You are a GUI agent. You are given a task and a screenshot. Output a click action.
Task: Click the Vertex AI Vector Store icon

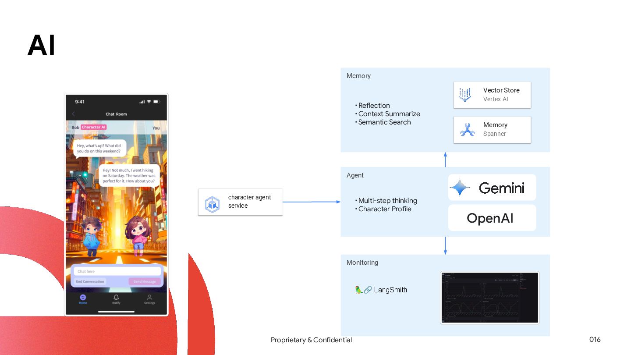465,95
